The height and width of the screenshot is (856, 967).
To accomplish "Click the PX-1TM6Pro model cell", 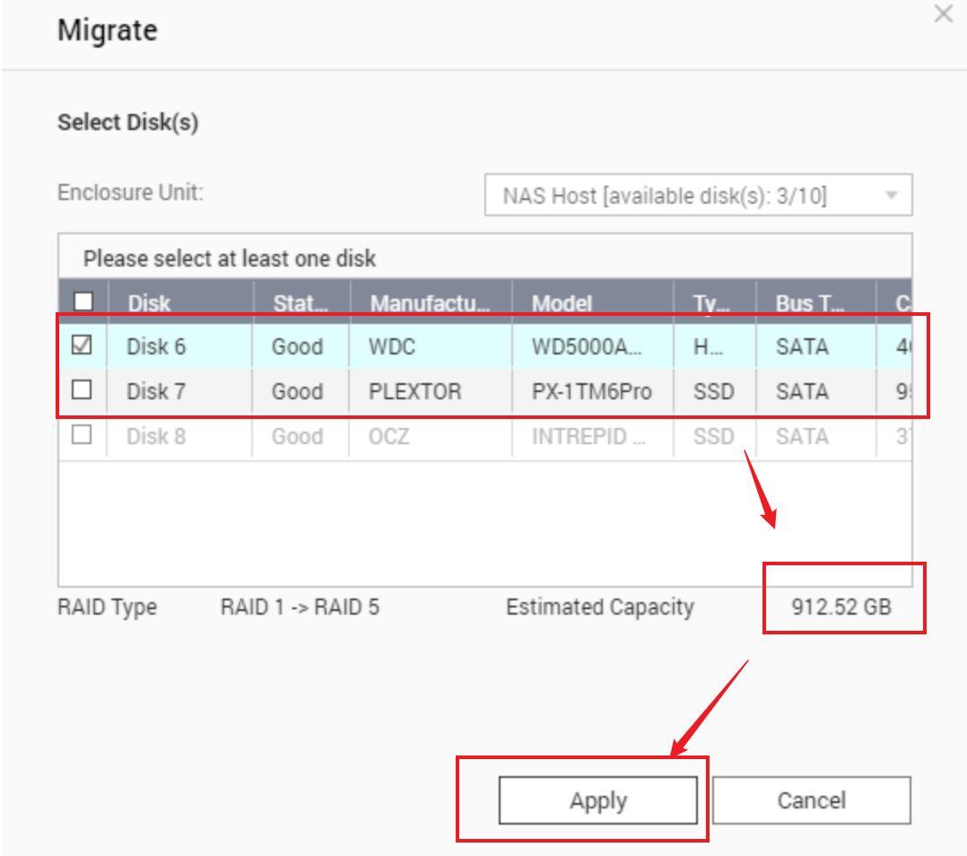I will click(x=591, y=391).
